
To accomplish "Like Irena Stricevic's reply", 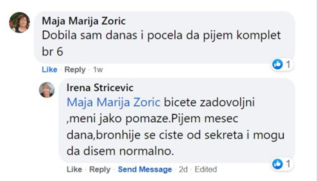I will [x=74, y=169].
